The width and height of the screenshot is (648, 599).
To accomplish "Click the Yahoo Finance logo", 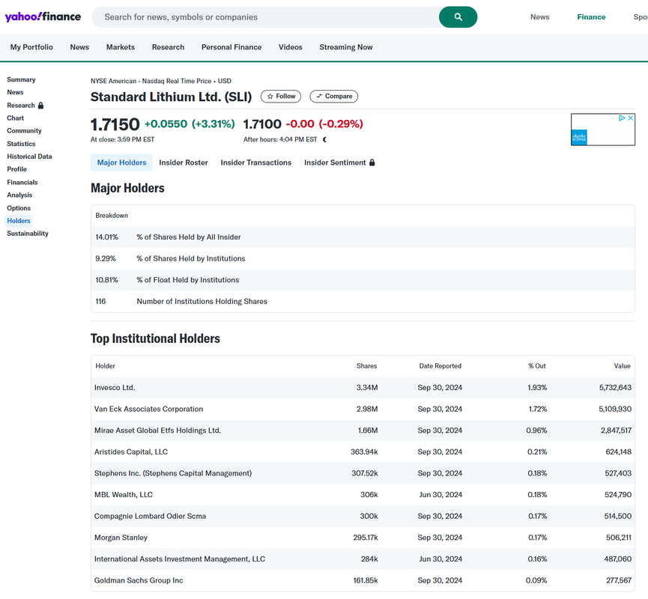I will (x=43, y=17).
